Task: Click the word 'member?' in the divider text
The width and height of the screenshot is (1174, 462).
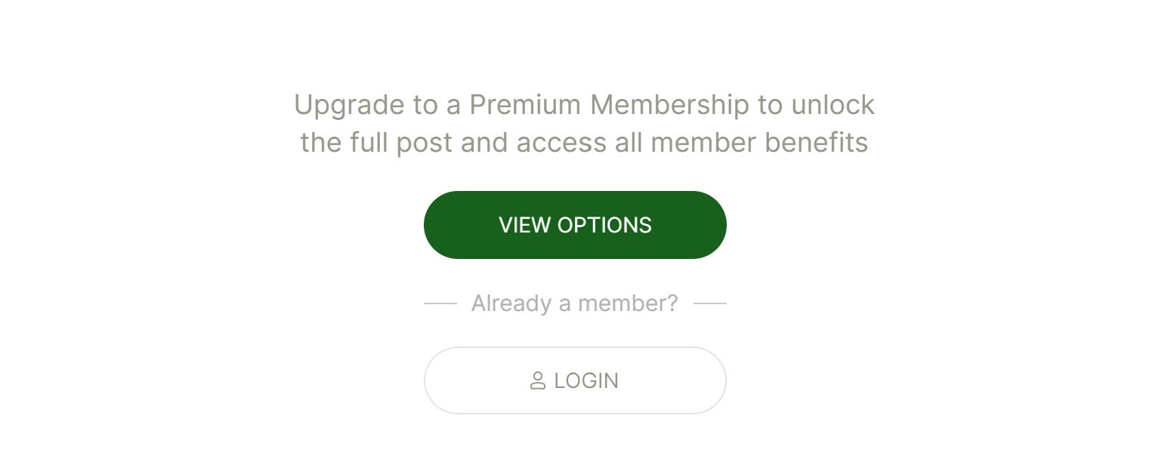Action: 628,303
